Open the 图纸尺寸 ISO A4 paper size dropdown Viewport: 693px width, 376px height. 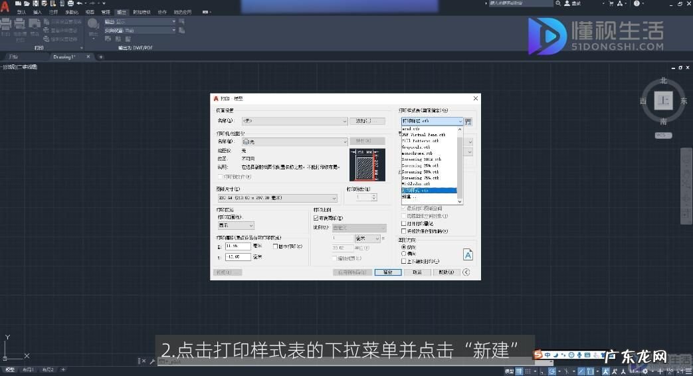(x=276, y=198)
